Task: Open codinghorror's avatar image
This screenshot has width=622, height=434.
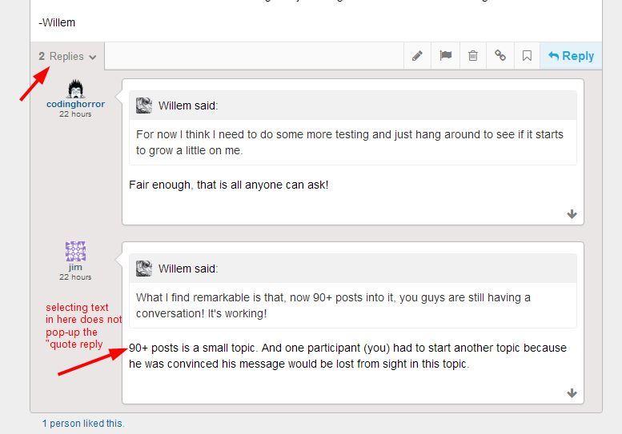Action: coord(75,89)
